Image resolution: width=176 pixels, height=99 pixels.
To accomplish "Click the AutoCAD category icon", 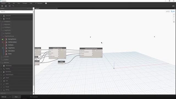I will point(4,16).
